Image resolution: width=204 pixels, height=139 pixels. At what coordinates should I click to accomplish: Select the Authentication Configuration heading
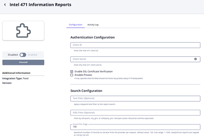point(92,37)
